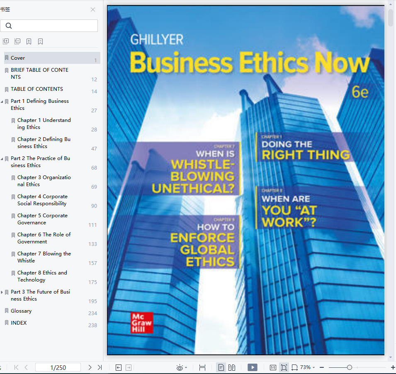
Task: Collapse Part 1 Defining Business Ethics
Action: tap(2, 102)
